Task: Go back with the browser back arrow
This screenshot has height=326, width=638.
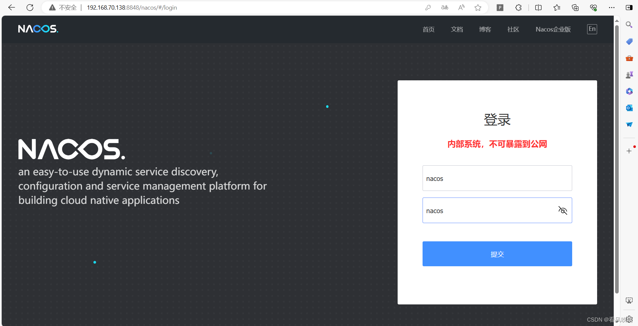Action: [x=12, y=8]
